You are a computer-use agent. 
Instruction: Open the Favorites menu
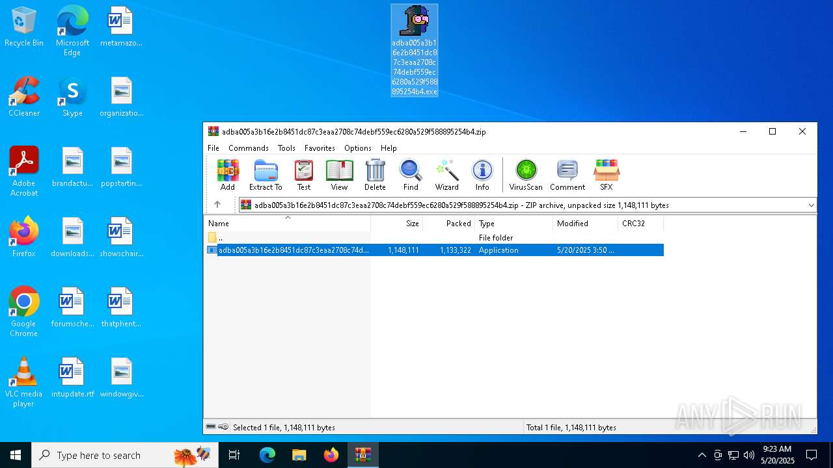click(320, 148)
